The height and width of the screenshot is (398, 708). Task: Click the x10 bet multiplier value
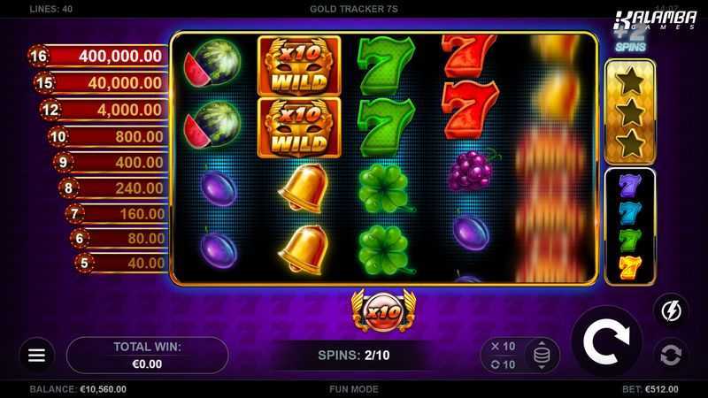pyautogui.click(x=503, y=346)
